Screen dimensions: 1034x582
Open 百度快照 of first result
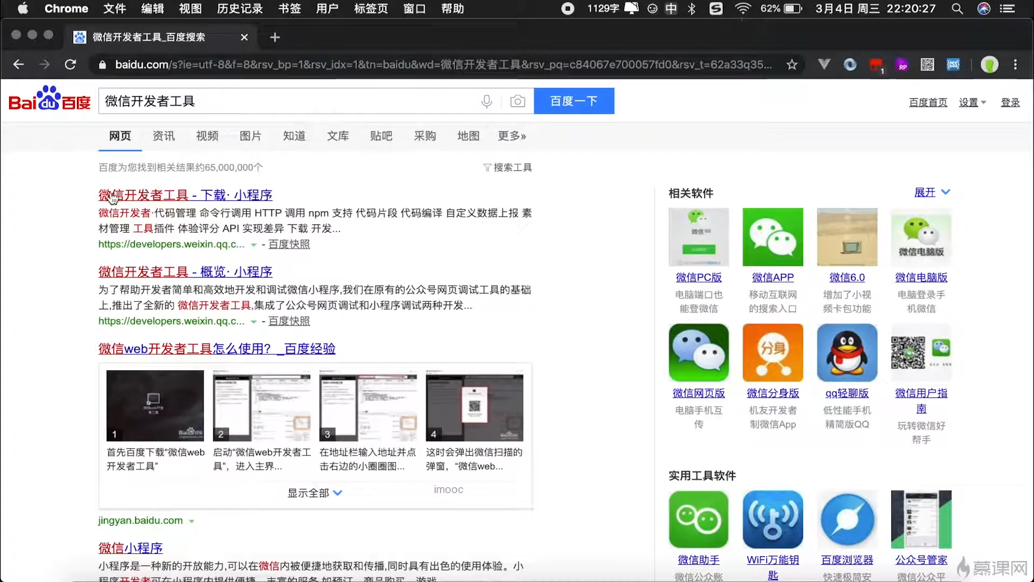tap(289, 244)
